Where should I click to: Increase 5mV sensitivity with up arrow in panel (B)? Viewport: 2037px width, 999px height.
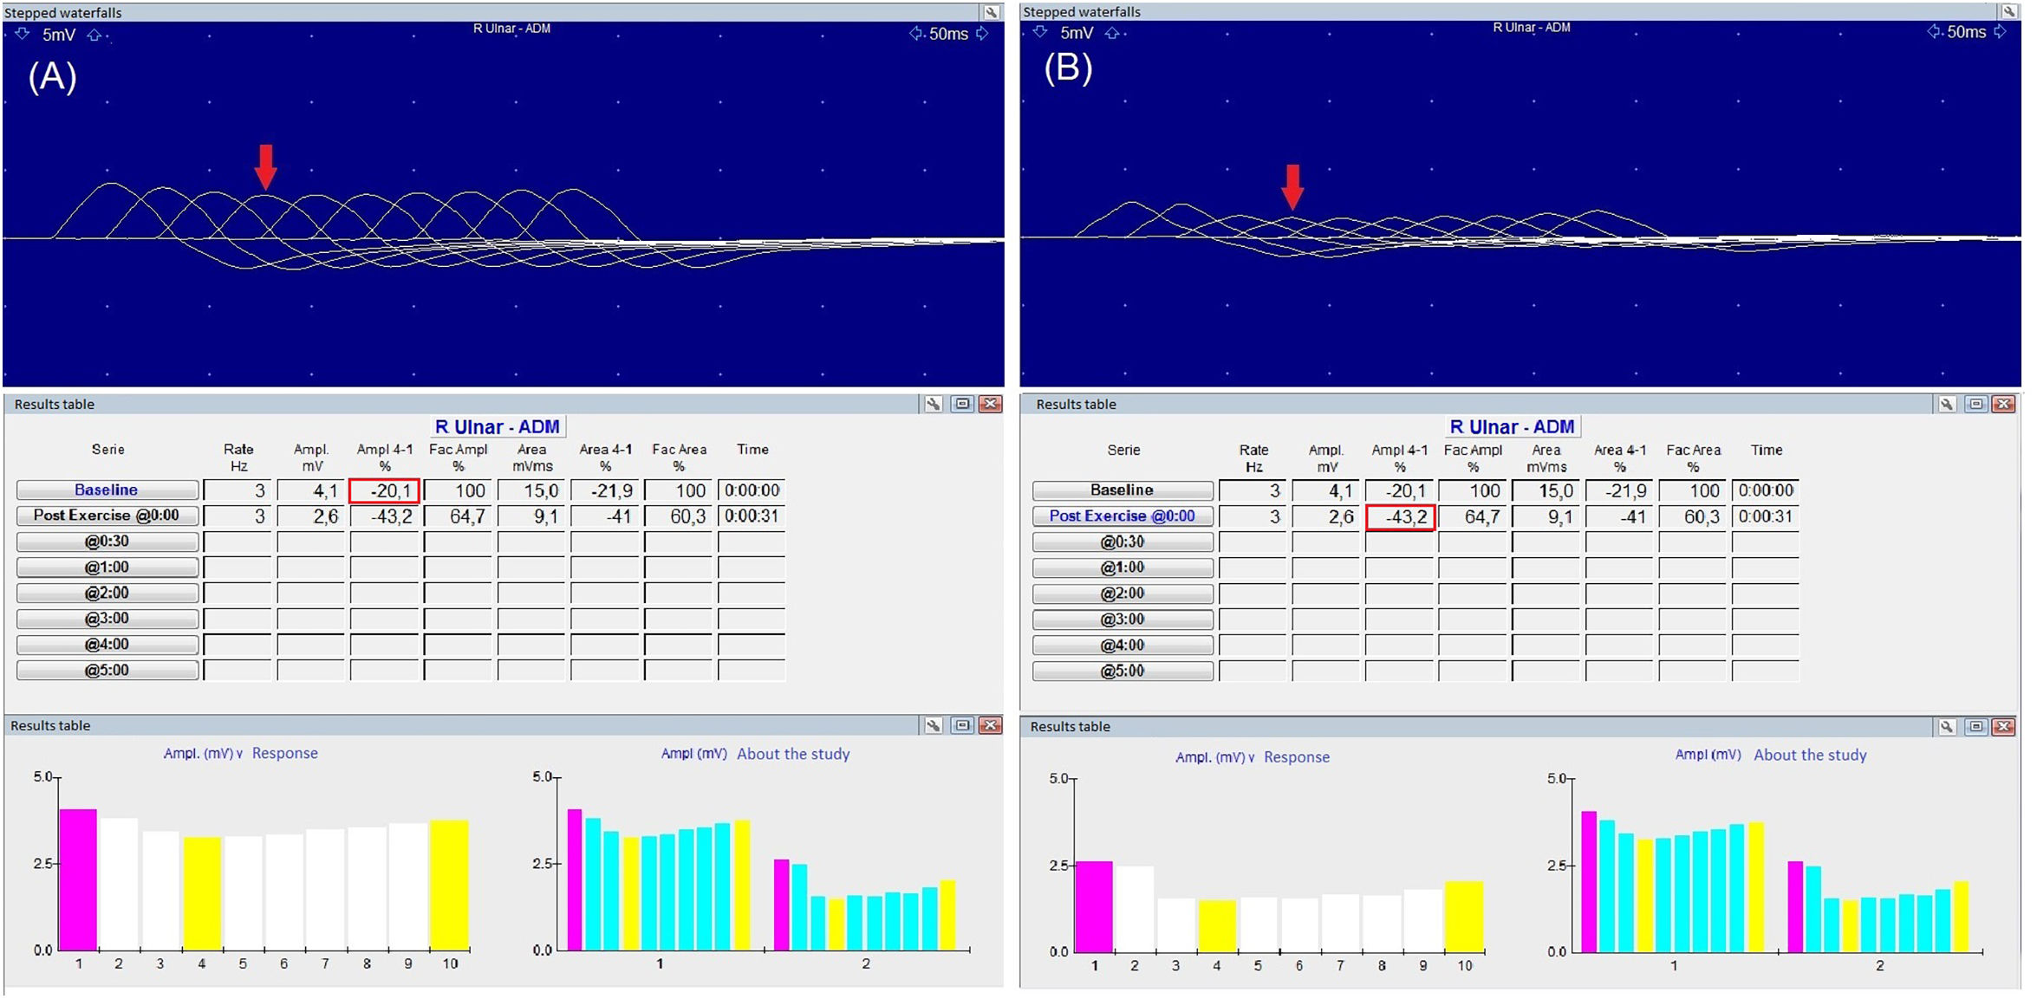[1112, 33]
